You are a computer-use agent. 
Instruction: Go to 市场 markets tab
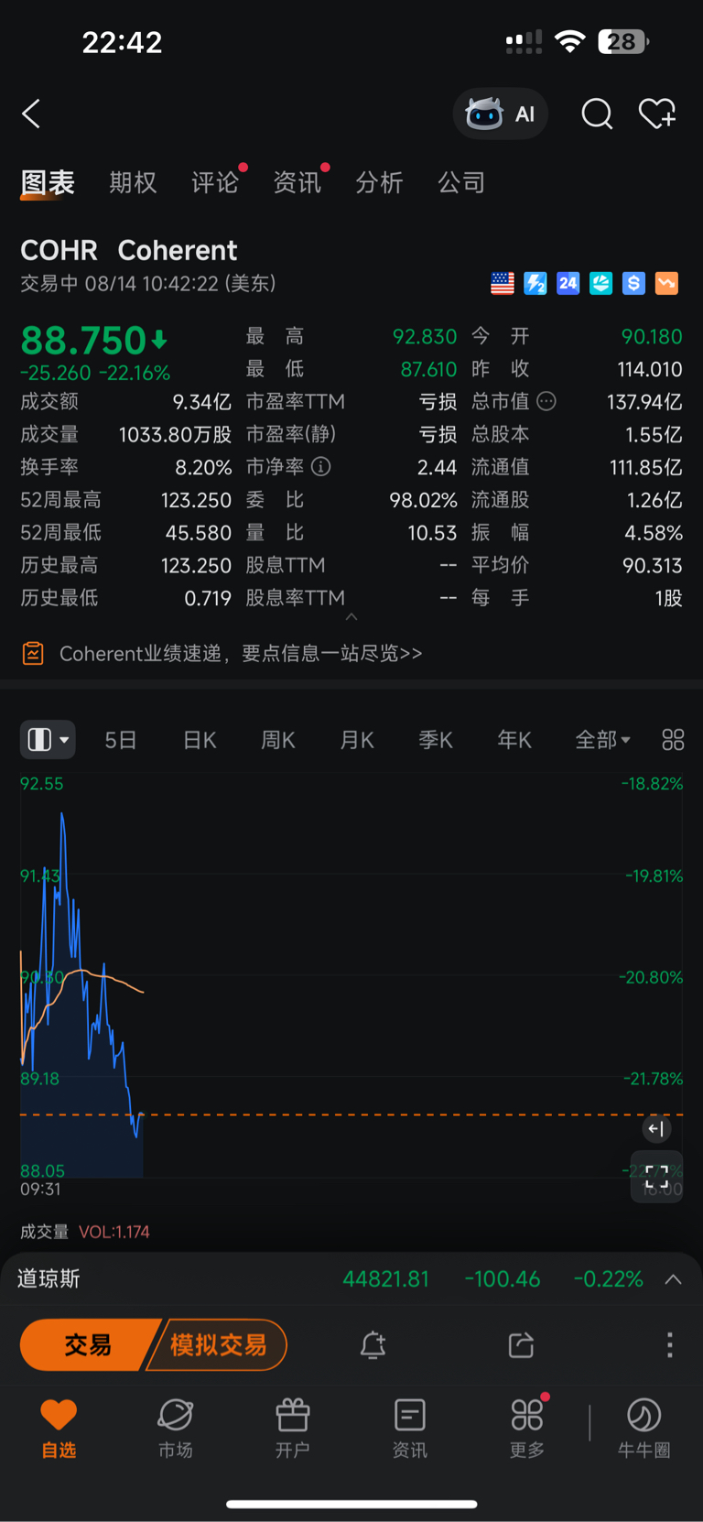pos(176,1429)
